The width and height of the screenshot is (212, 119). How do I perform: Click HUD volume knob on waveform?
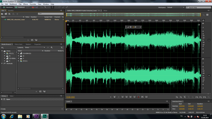point(131,27)
